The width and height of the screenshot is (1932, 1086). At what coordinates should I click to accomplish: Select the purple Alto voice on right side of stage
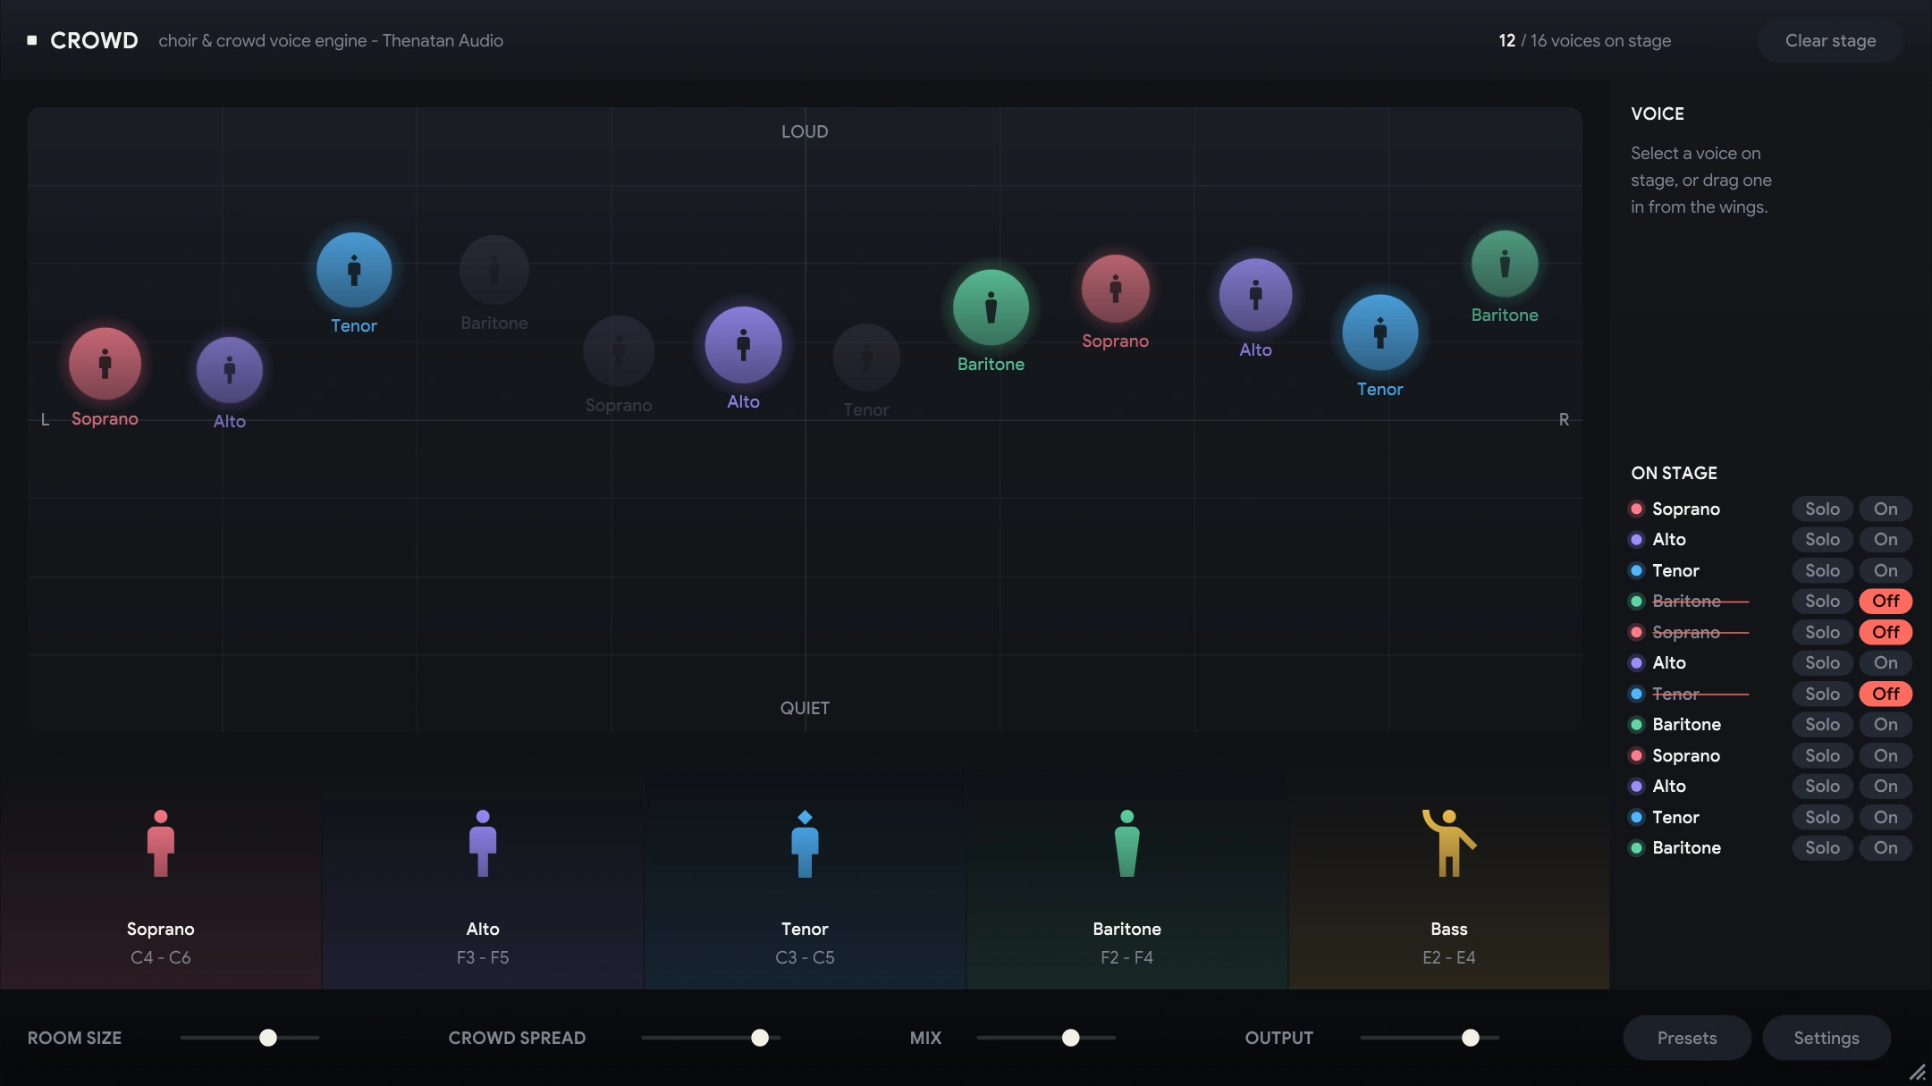point(1255,295)
